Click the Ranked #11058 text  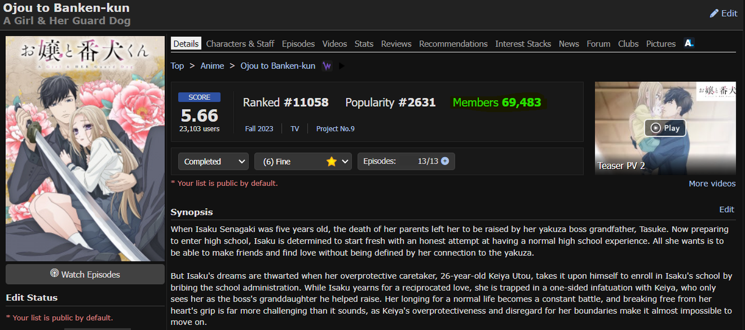(286, 102)
